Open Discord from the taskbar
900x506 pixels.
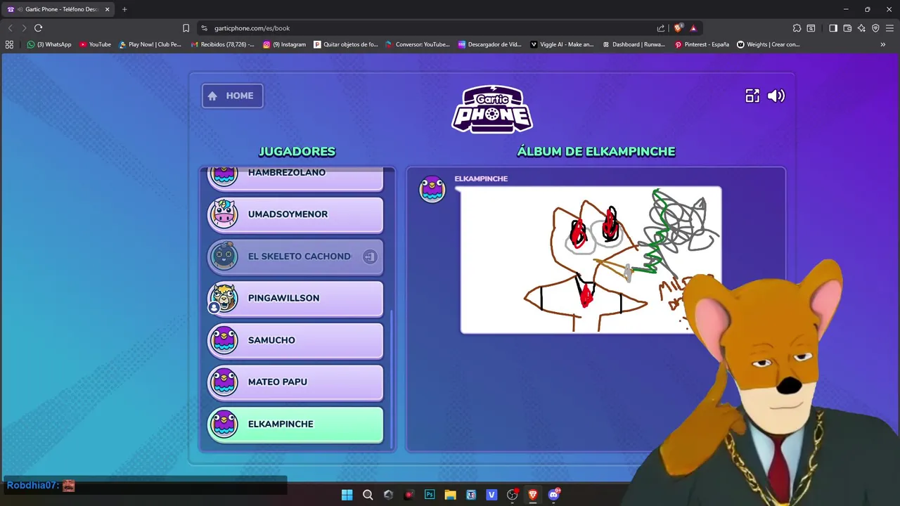point(553,495)
